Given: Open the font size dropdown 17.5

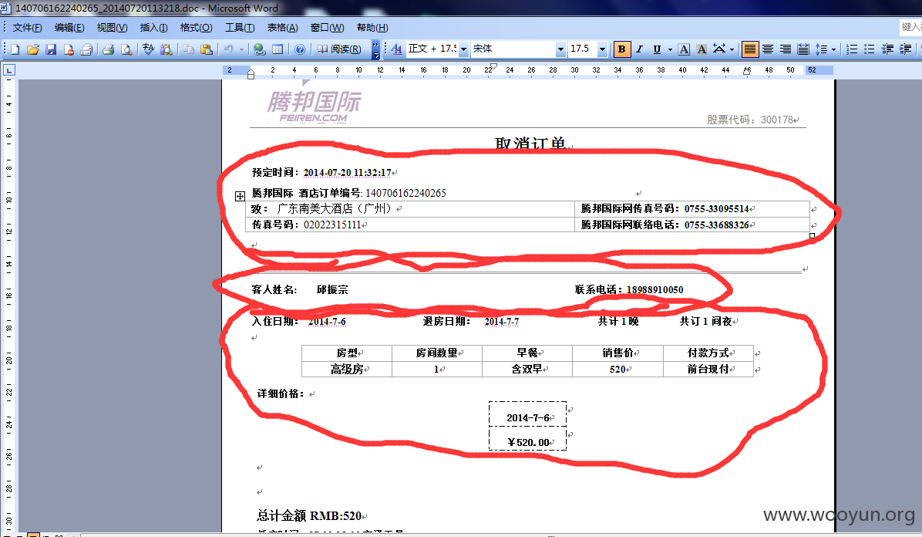Looking at the screenshot, I should coord(602,49).
